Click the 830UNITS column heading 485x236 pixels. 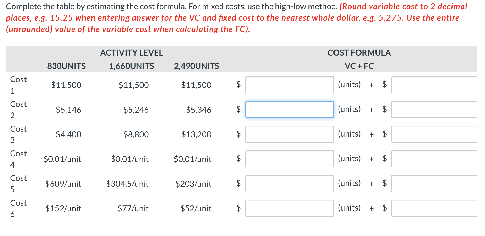66,66
